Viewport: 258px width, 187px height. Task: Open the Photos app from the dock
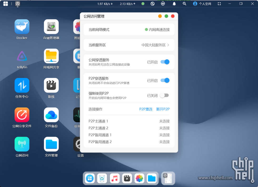pos(139,178)
